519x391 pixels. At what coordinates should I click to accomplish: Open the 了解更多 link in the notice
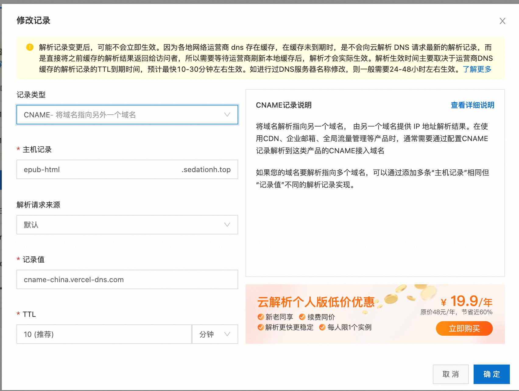coord(477,69)
